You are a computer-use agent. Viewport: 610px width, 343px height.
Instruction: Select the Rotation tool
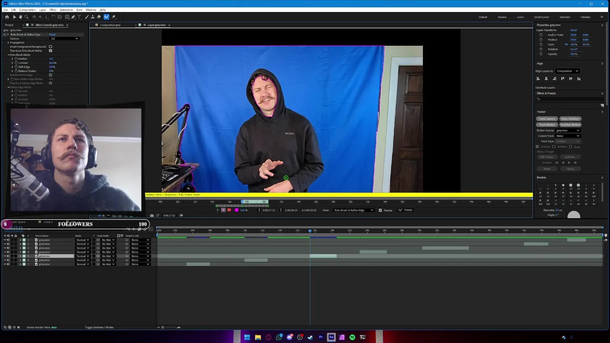click(x=53, y=17)
